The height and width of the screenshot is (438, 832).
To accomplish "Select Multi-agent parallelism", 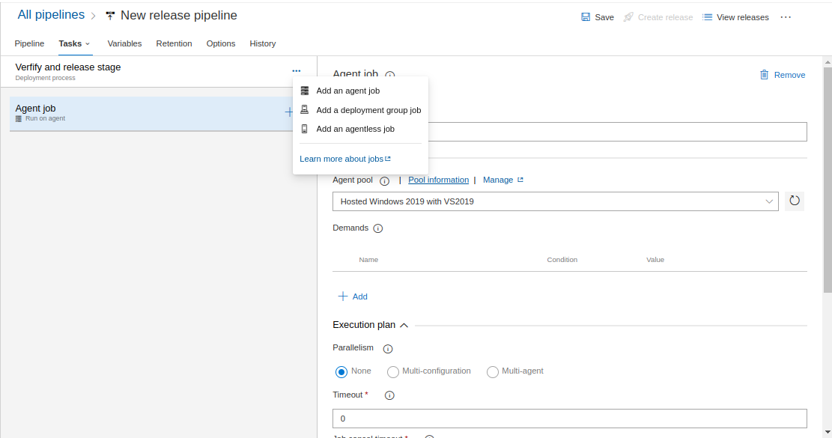I will pyautogui.click(x=493, y=372).
